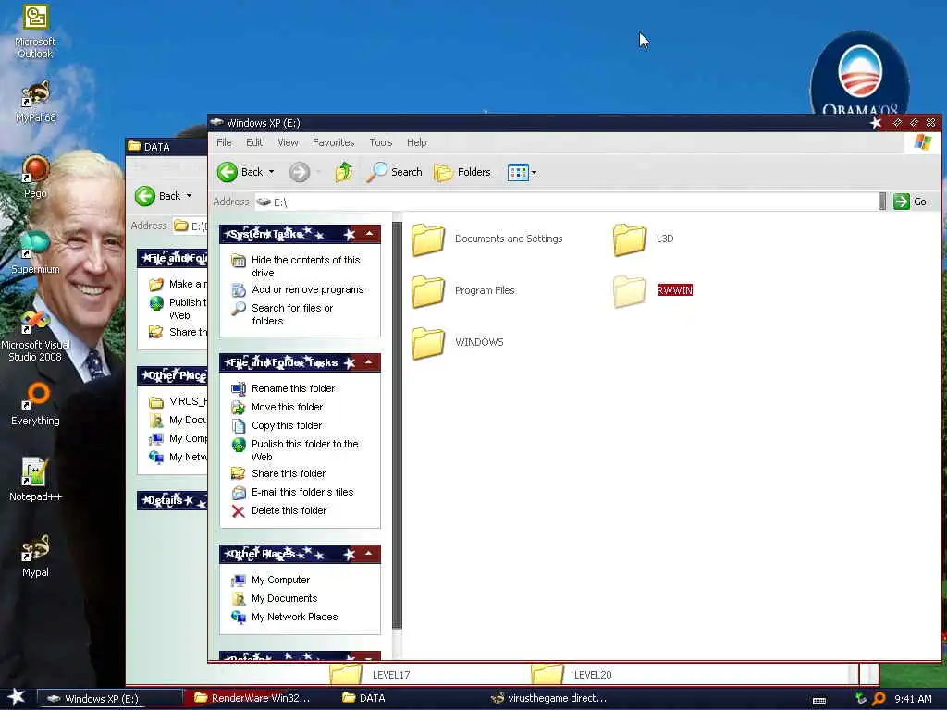Click Search for files or folders
Viewport: 947px width, 710px height.
click(292, 314)
